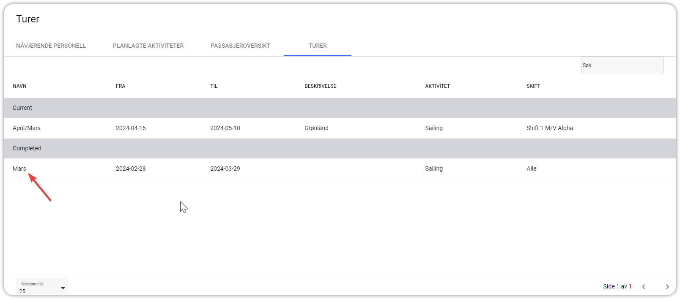Screen dimensions: 680x299
Task: Click the Aktivitet column header
Action: click(437, 86)
